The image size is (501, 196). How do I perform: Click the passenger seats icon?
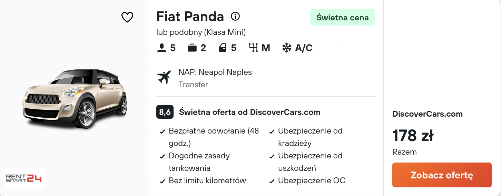click(x=161, y=48)
